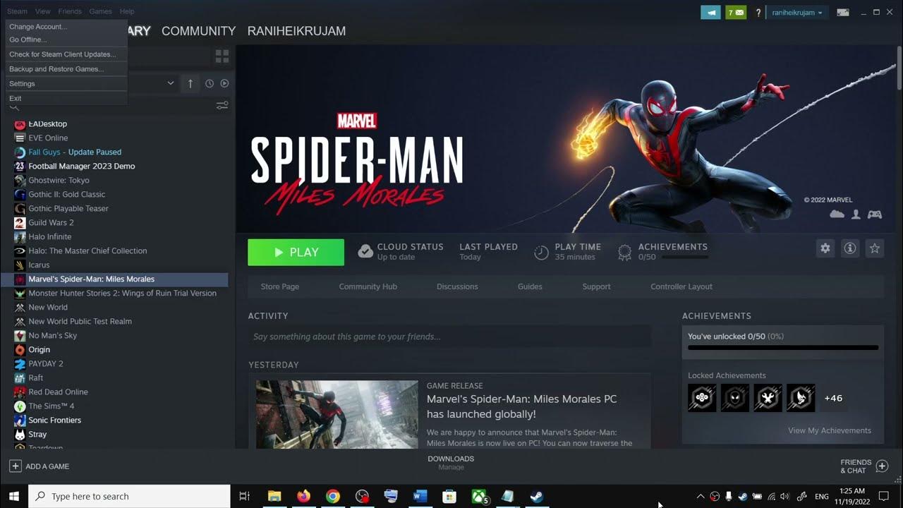Open the Guides link
This screenshot has width=903, height=508.
coord(530,286)
